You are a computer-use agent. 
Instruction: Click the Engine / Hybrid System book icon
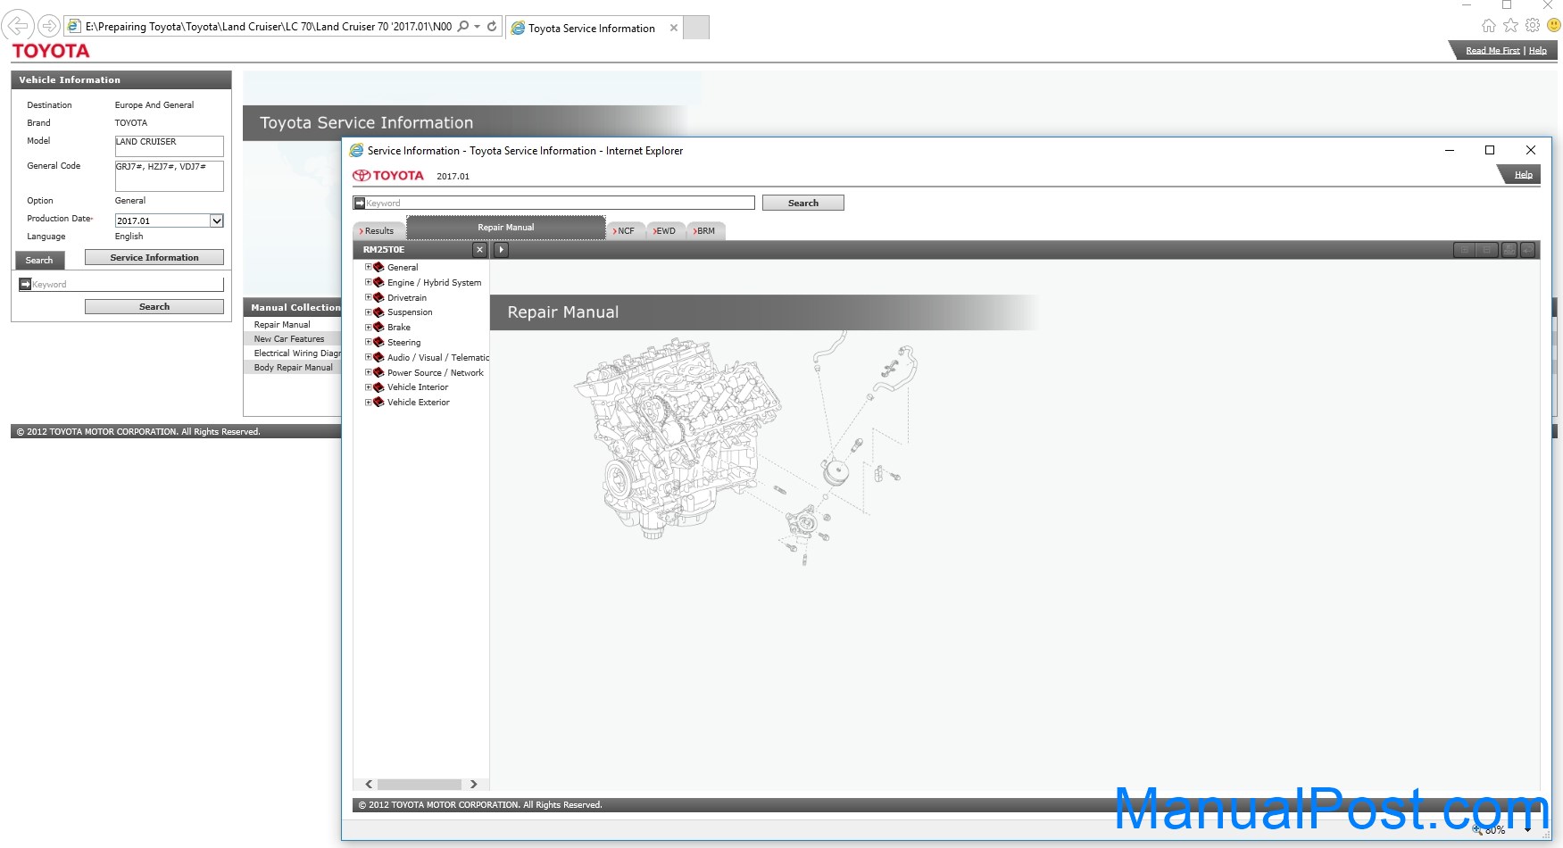pyautogui.click(x=378, y=282)
